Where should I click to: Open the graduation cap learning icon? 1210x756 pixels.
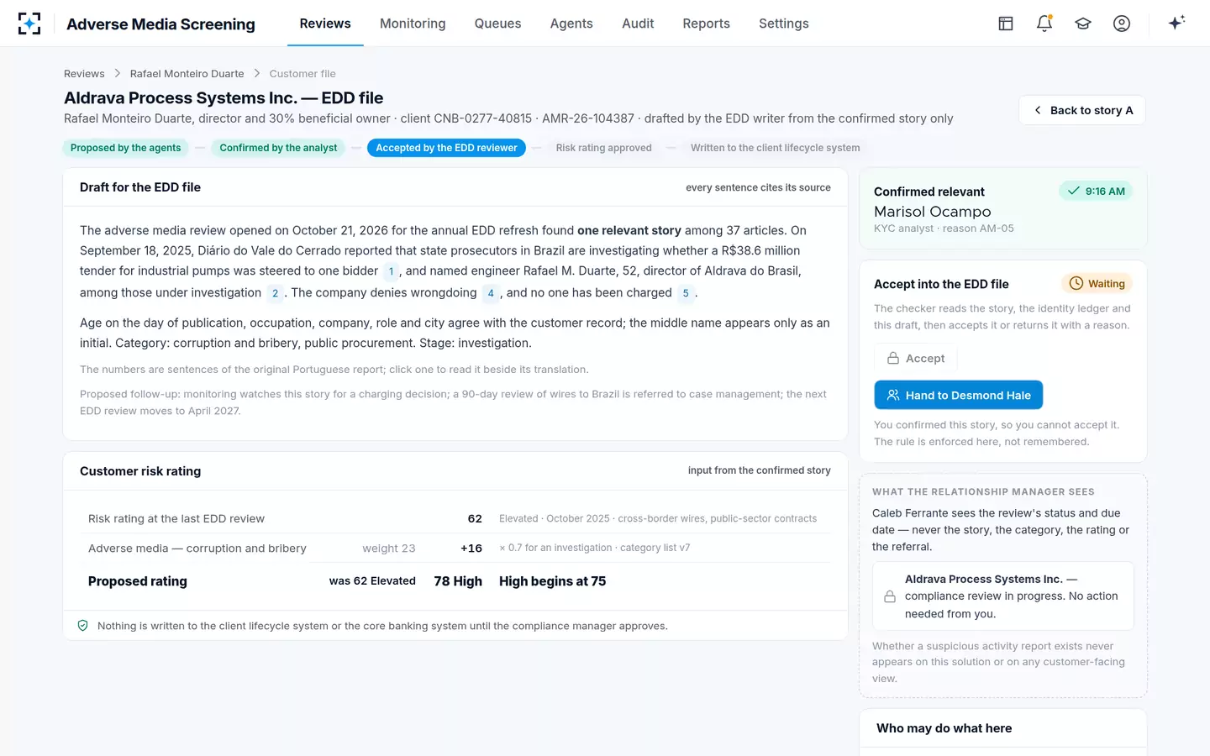tap(1083, 24)
